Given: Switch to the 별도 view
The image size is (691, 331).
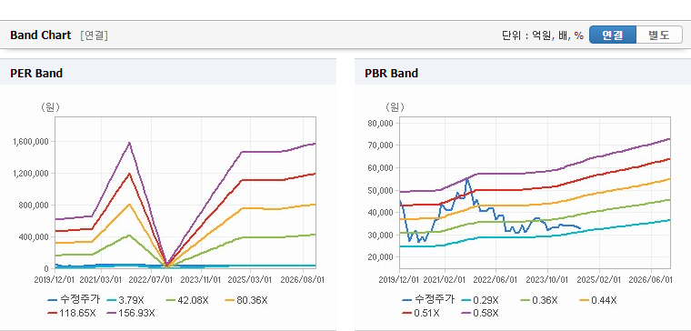Looking at the screenshot, I should 659,35.
